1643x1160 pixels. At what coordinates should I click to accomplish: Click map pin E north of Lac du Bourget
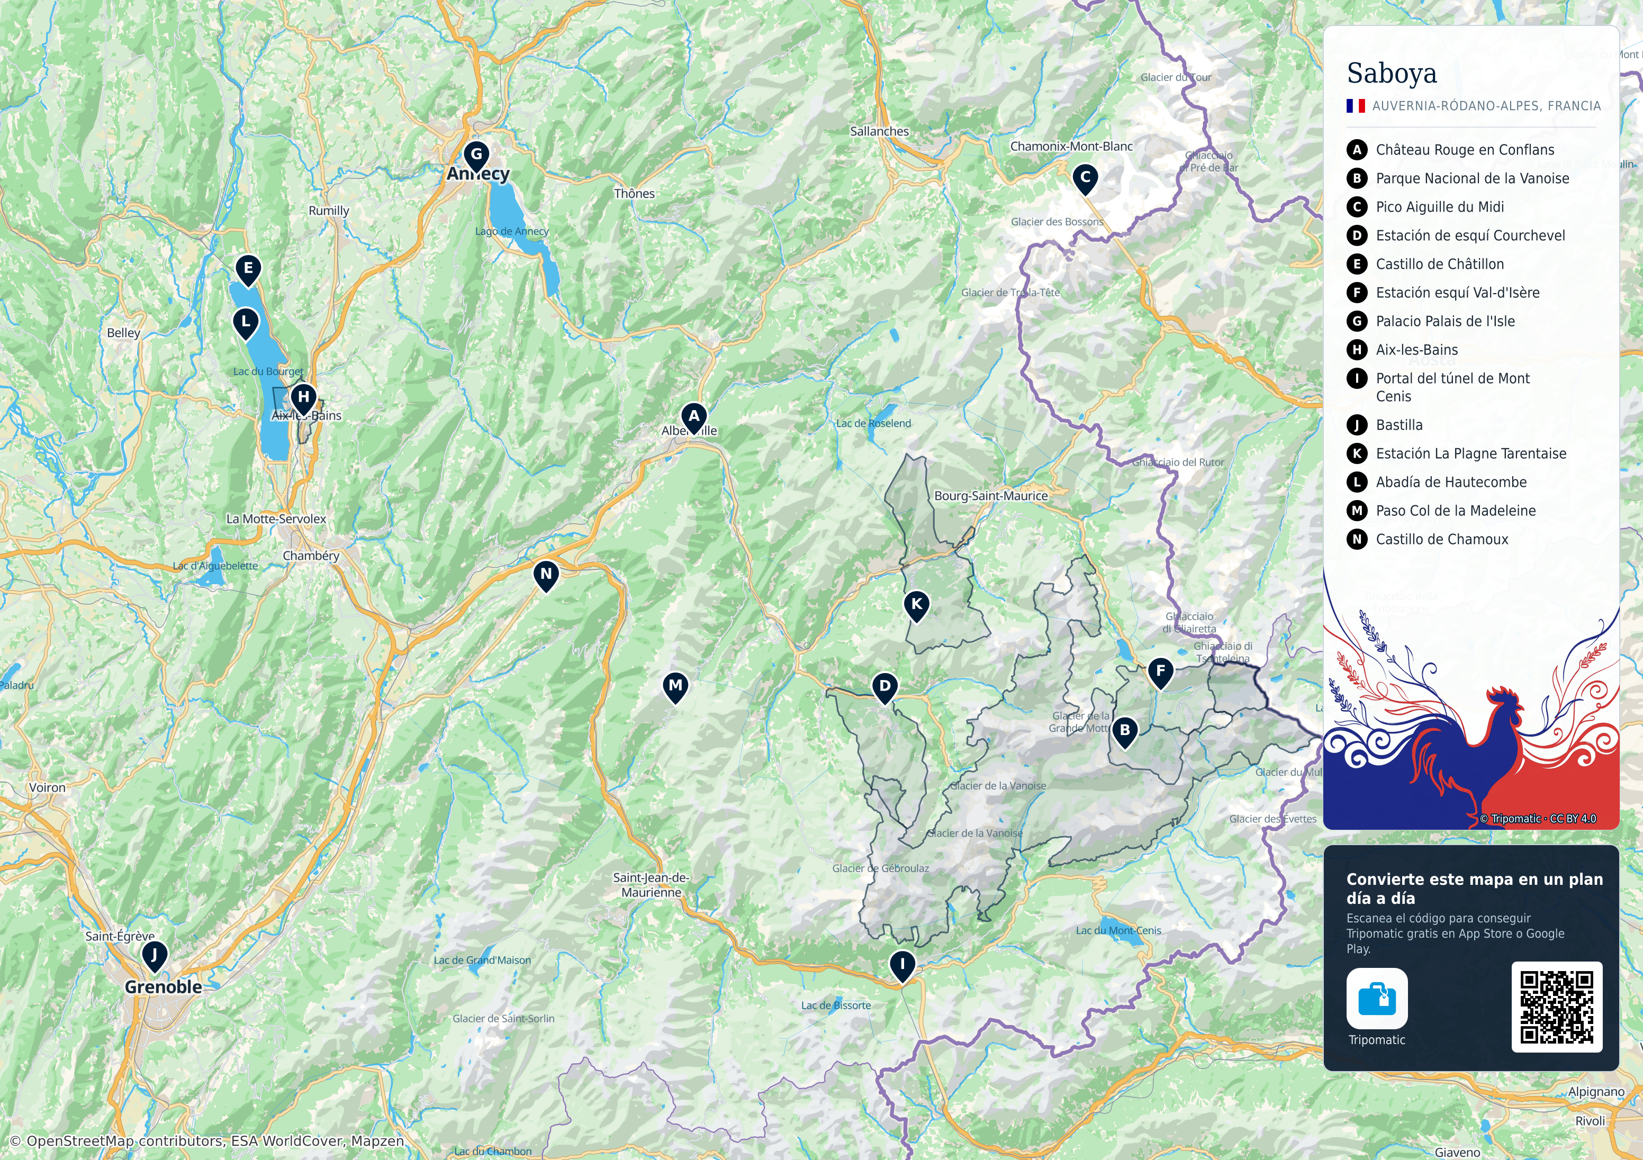(248, 271)
